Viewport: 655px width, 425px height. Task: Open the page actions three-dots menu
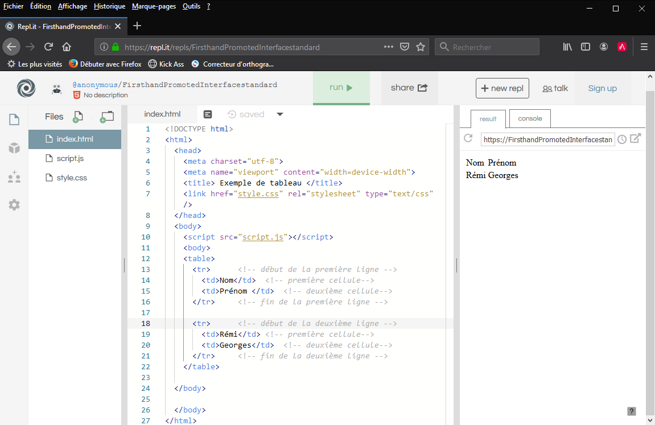(x=389, y=47)
